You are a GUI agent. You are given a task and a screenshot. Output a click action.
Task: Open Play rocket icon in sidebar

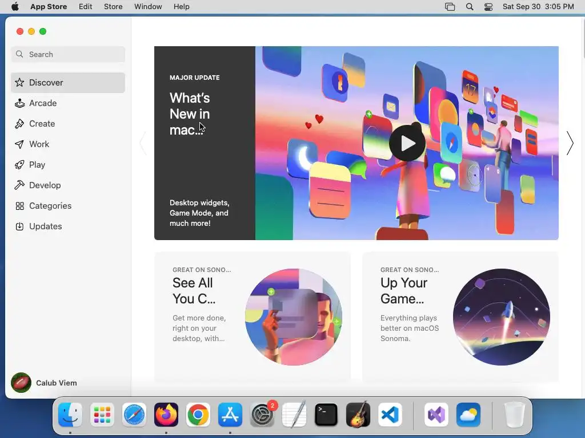pos(19,165)
